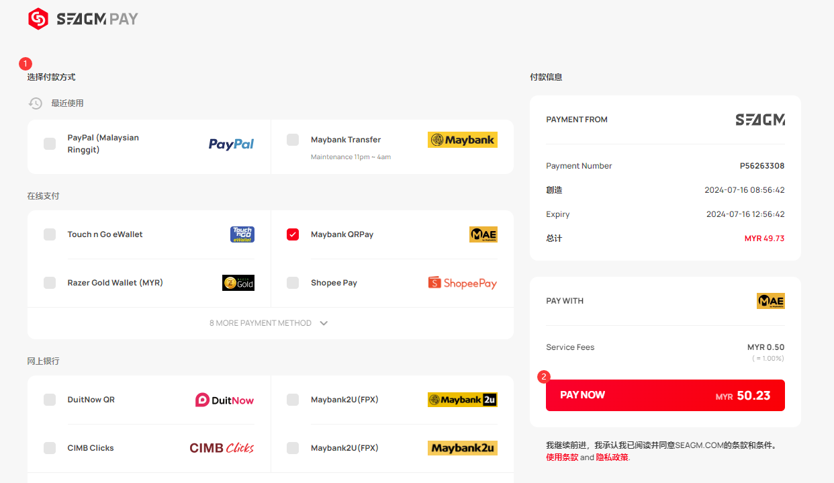Click the all-yellow Maybank2u logo in bottom row
834x483 pixels.
[x=463, y=448]
